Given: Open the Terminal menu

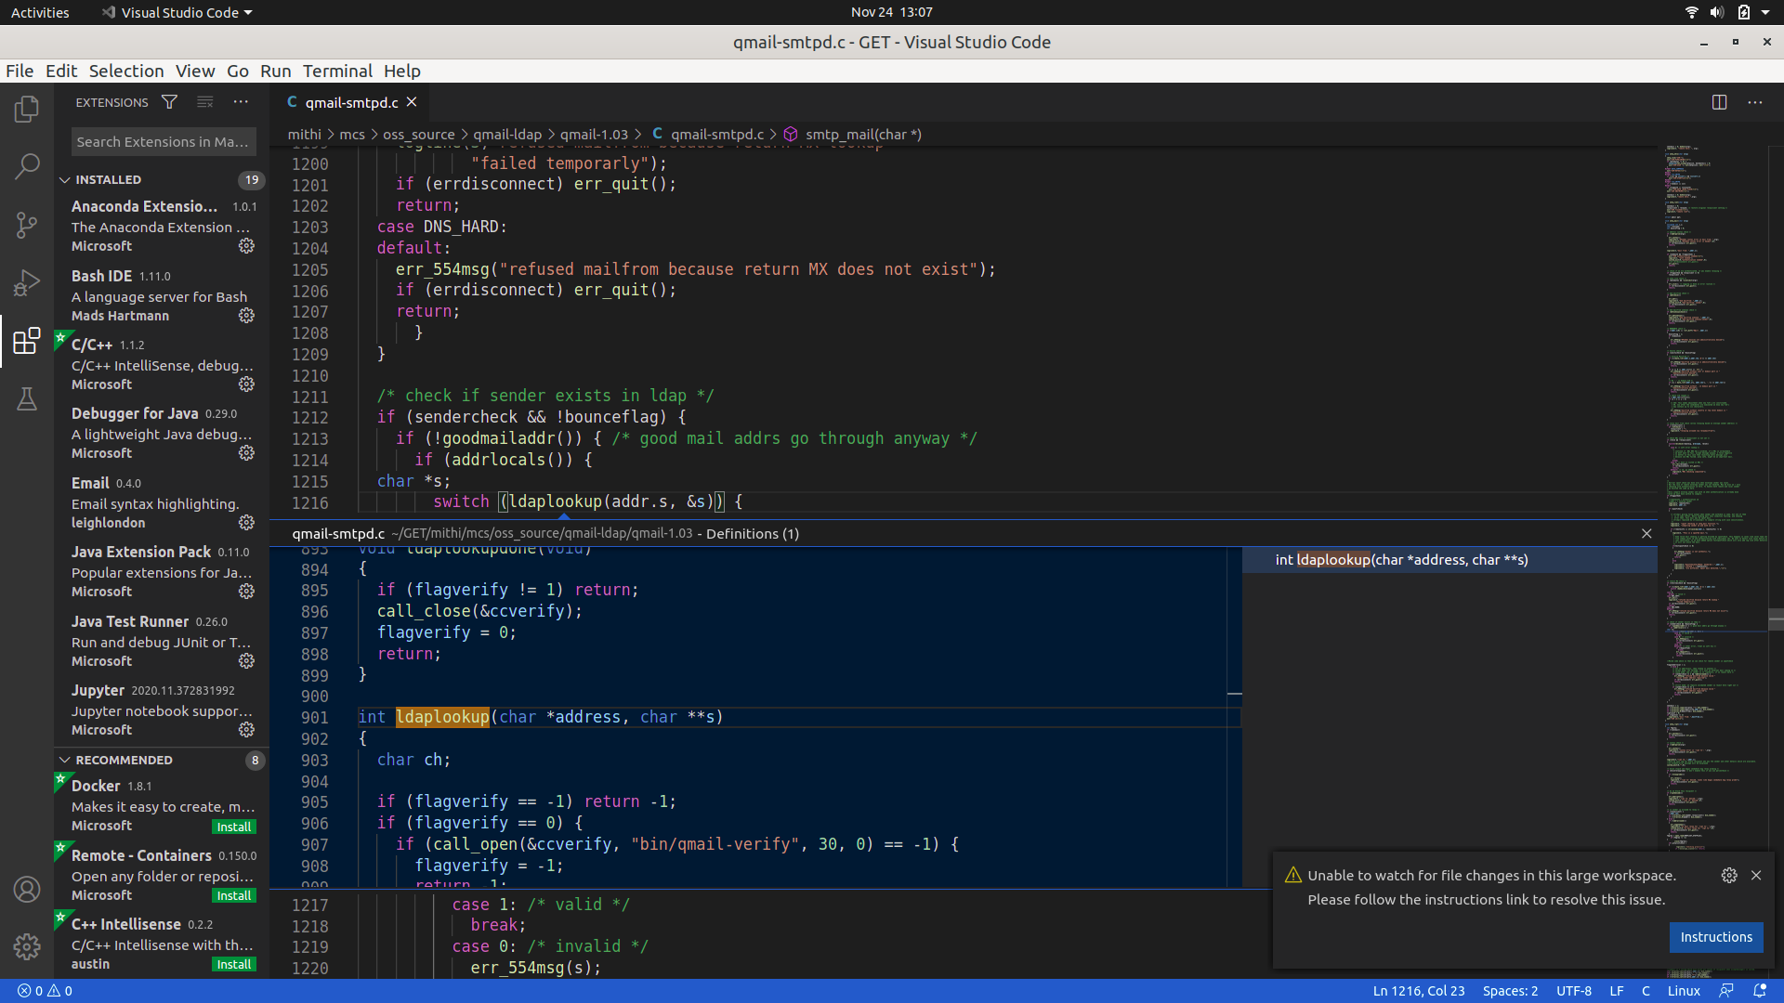Looking at the screenshot, I should click(336, 71).
